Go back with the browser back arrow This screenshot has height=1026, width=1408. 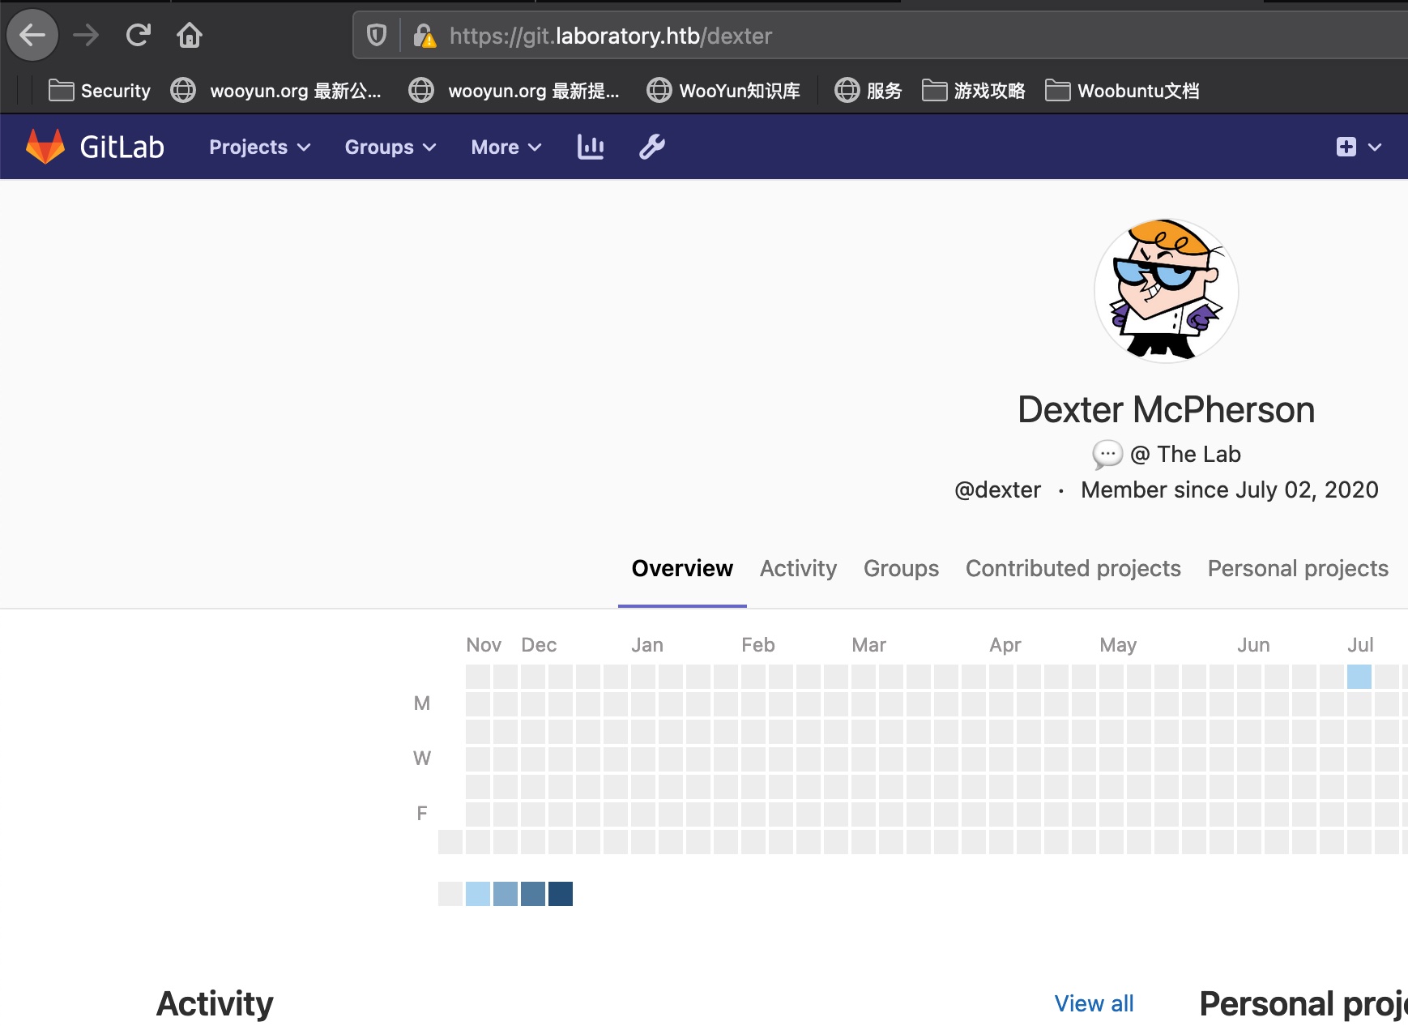32,35
